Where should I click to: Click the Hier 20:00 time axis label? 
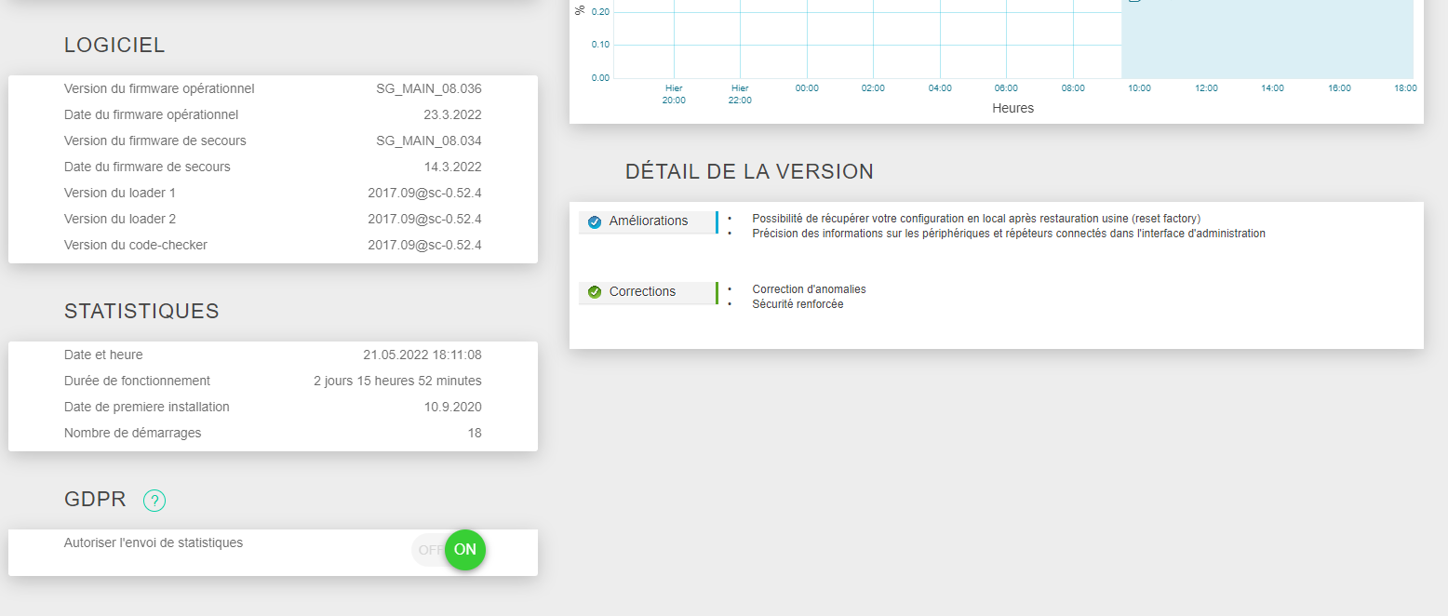pyautogui.click(x=674, y=94)
